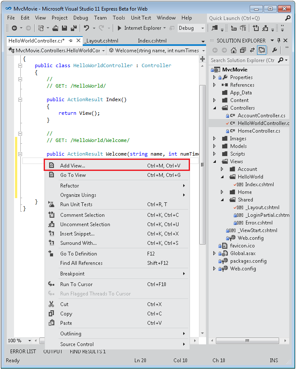Viewport: 296px width, 369px height.
Task: Select AccountController.cs in Solution Explorer
Action: pyautogui.click(x=262, y=116)
